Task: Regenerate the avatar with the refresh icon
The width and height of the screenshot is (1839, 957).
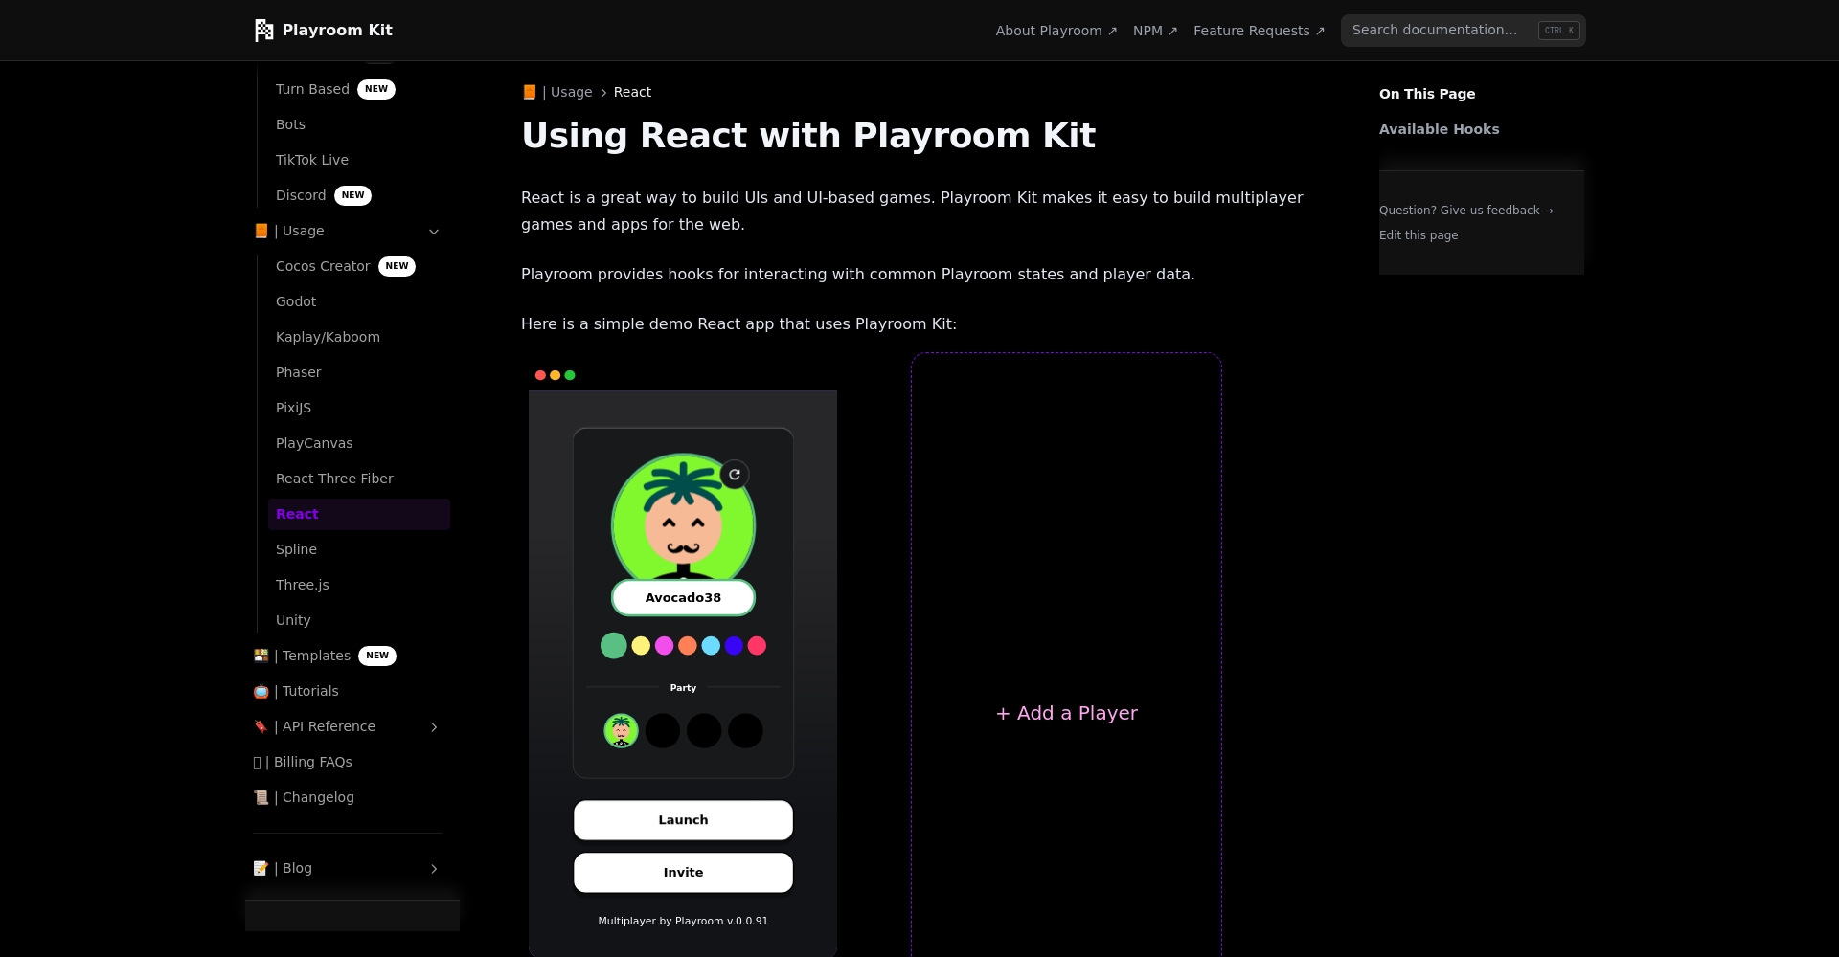Action: (x=734, y=473)
